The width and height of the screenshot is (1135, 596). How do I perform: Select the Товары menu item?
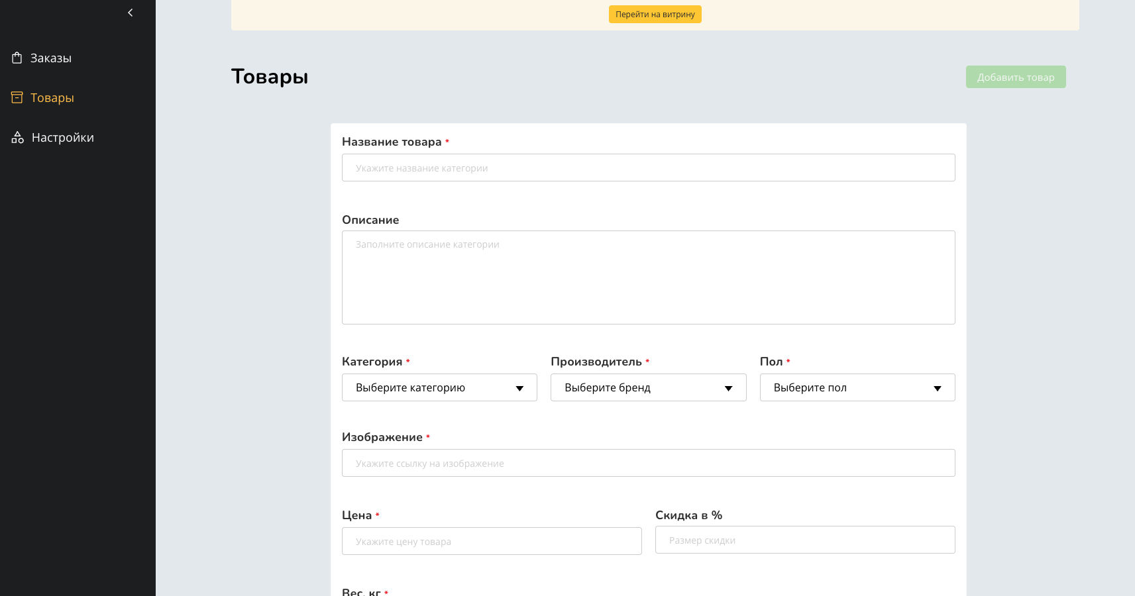pyautogui.click(x=52, y=98)
